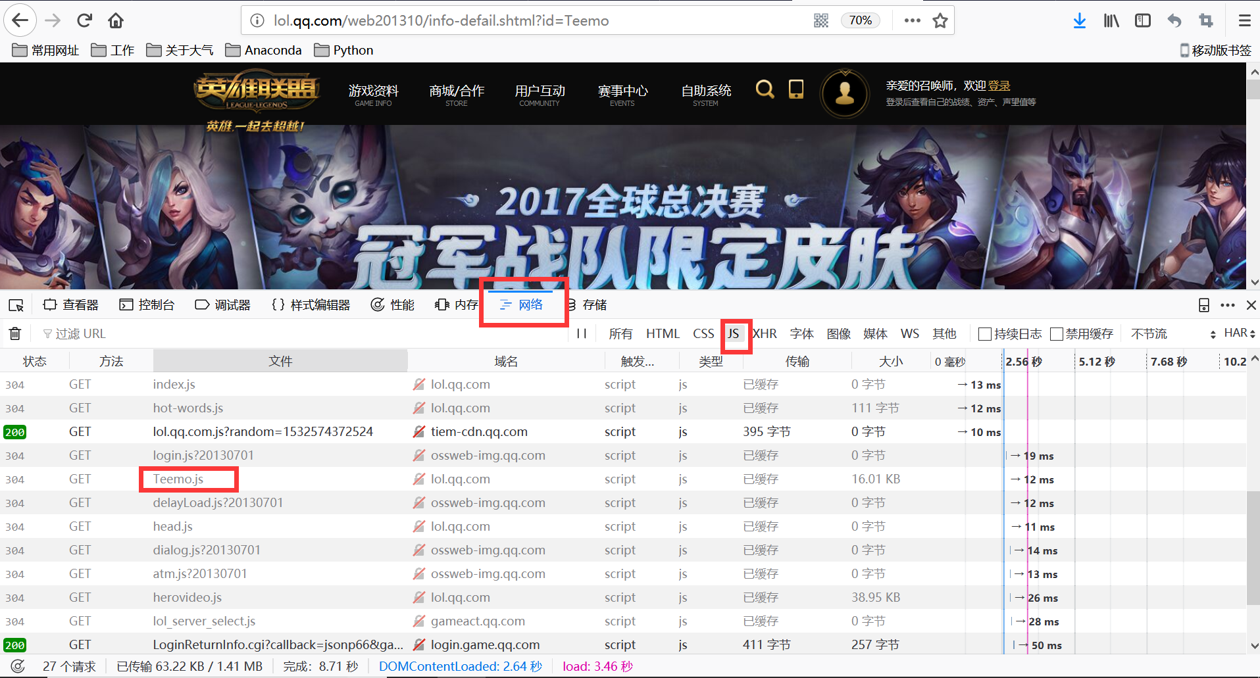Select the herovideo.js request row
The image size is (1260, 678).
click(623, 597)
